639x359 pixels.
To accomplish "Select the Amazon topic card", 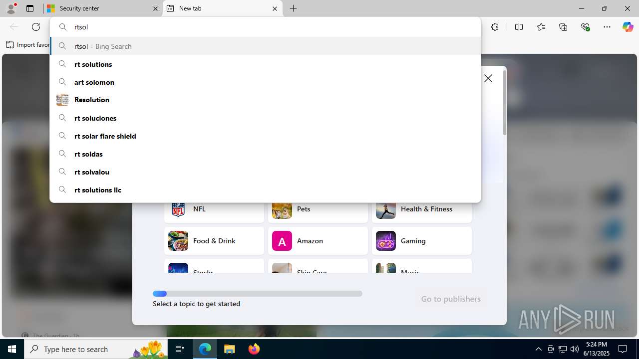I will (x=318, y=241).
